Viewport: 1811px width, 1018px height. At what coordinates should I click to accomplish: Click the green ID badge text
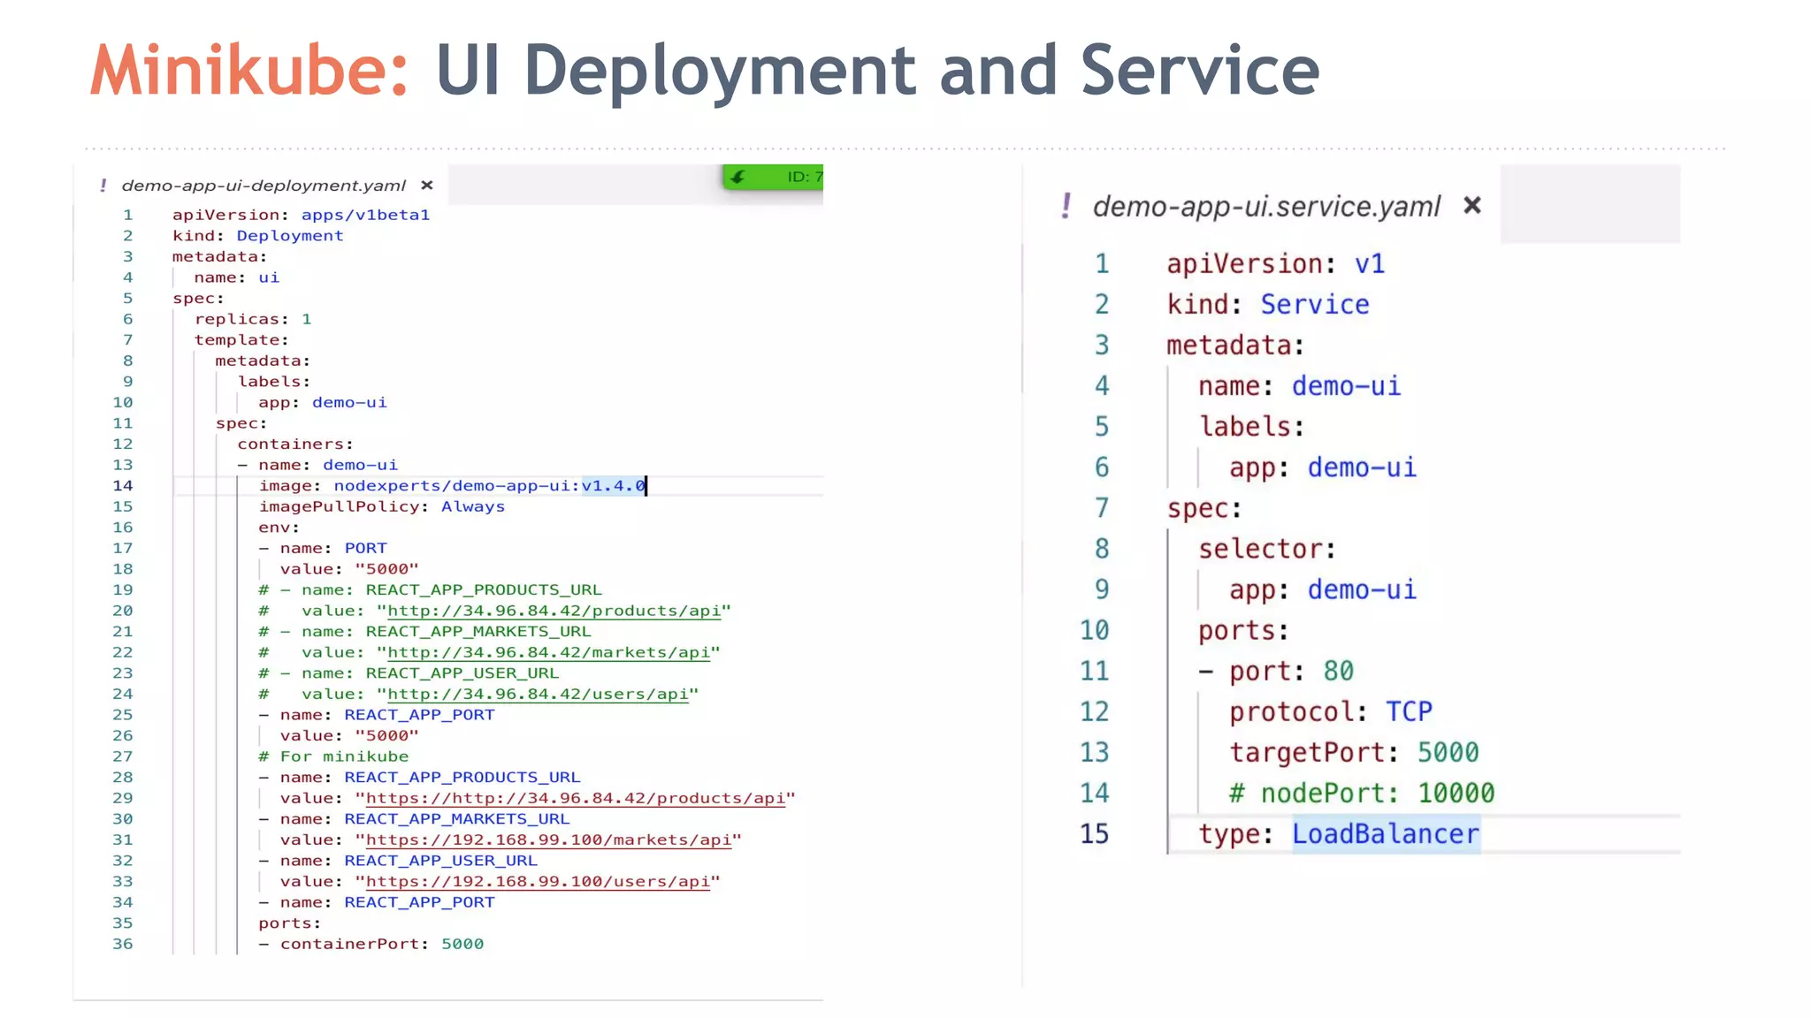click(x=804, y=177)
